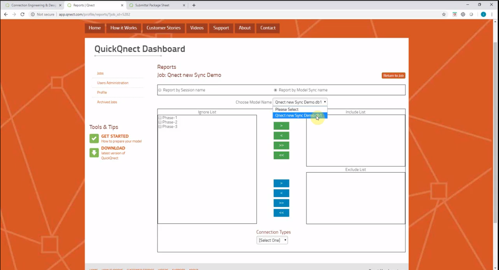
Task: Open Users Administration in sidebar
Action: tap(113, 83)
